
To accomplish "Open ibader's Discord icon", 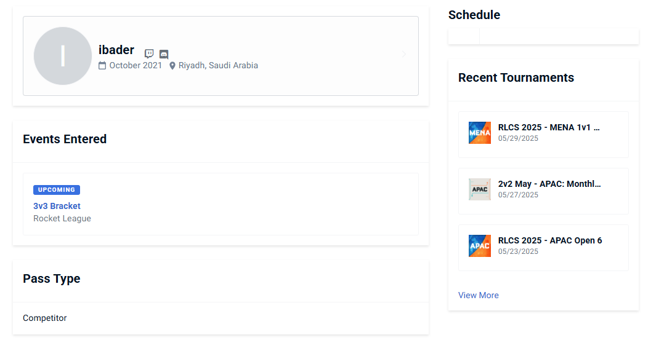I will coord(164,54).
